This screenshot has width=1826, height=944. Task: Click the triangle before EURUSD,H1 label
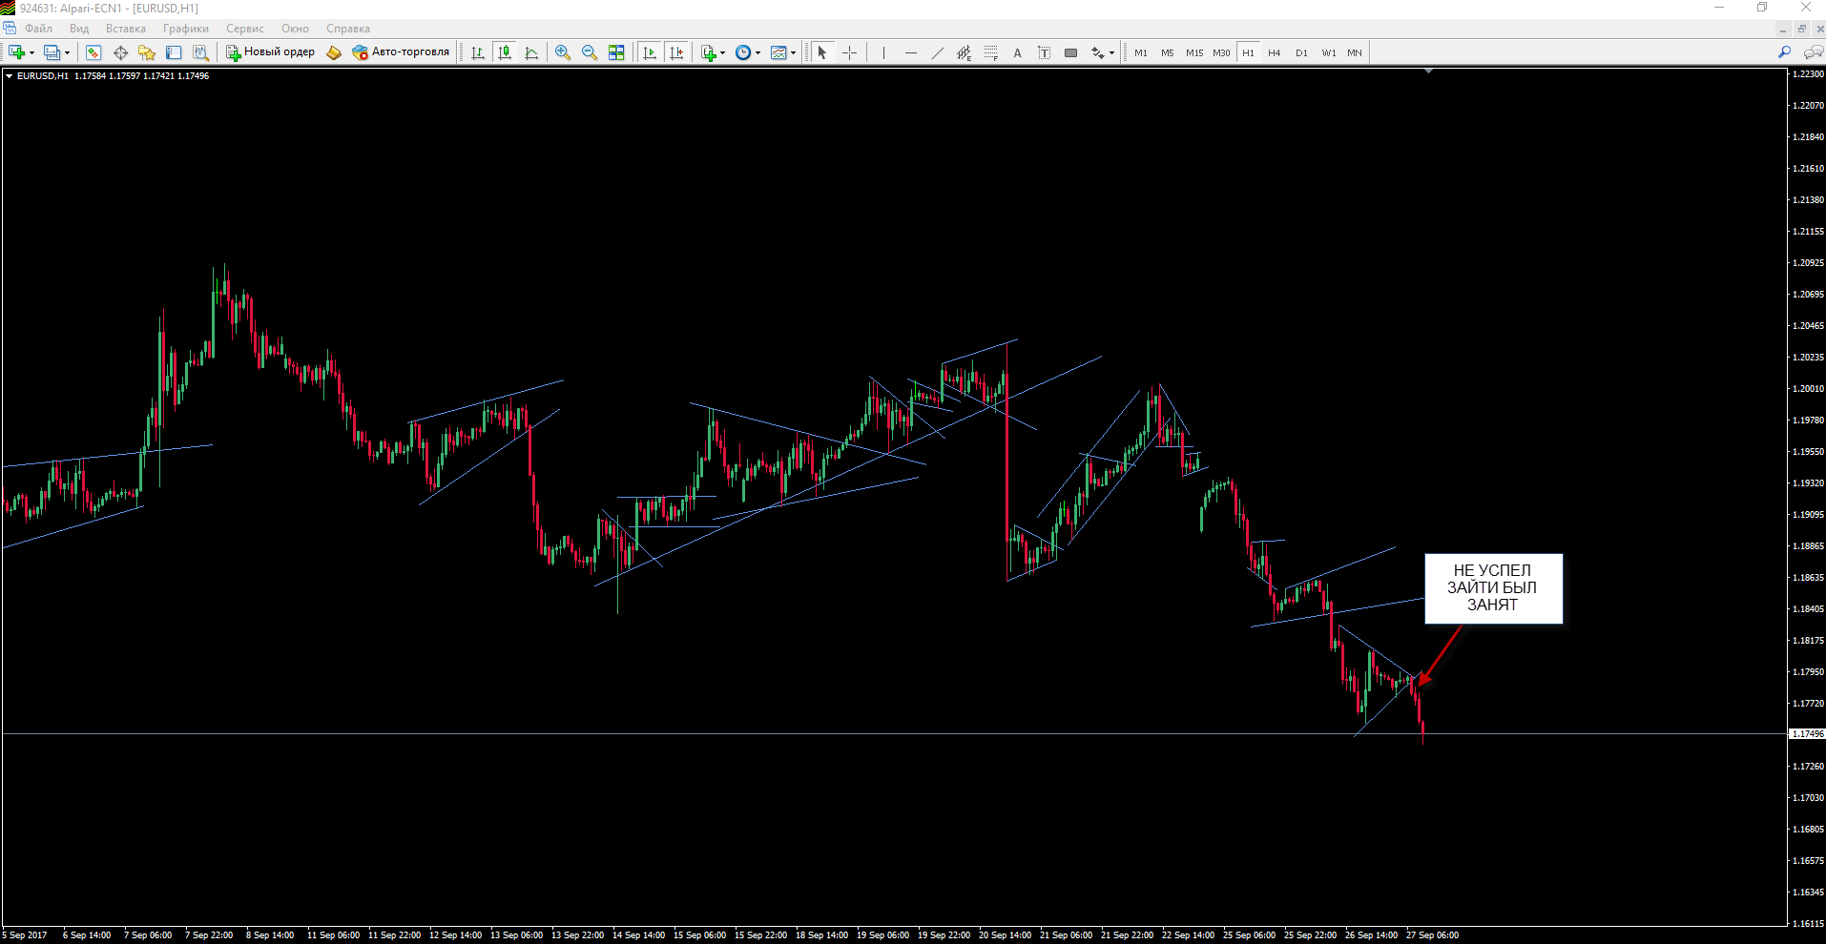pos(10,76)
